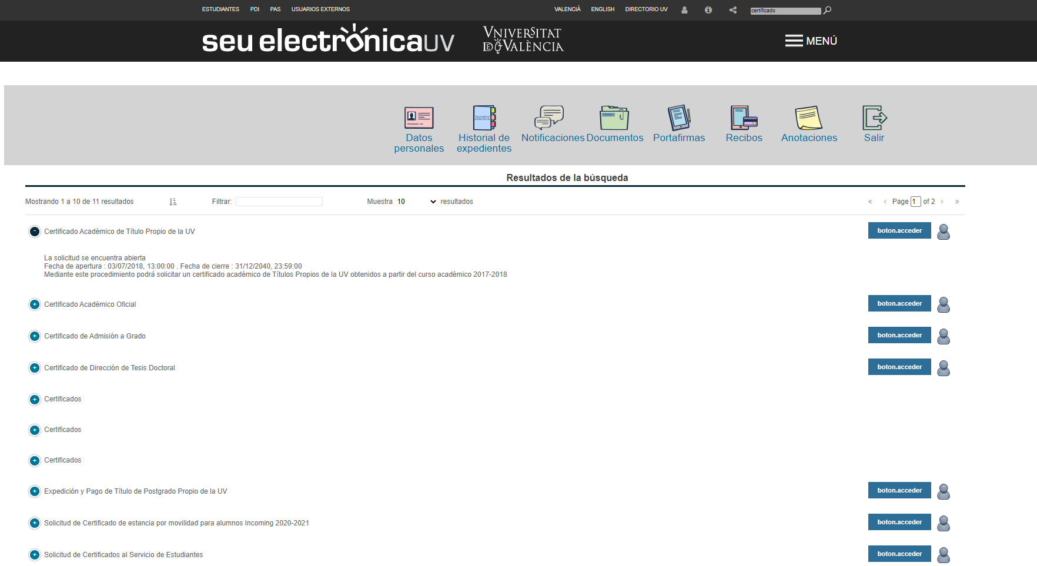Image resolution: width=1037 pixels, height=566 pixels.
Task: Click the search magnifier icon
Action: [827, 10]
